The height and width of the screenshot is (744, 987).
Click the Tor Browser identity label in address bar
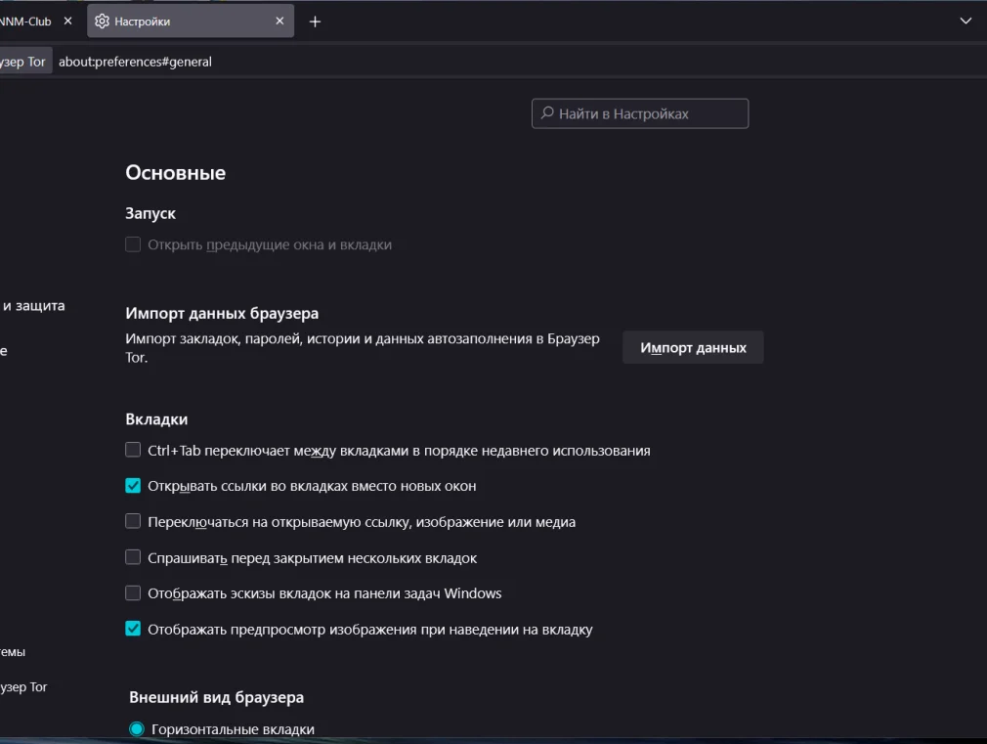(23, 62)
